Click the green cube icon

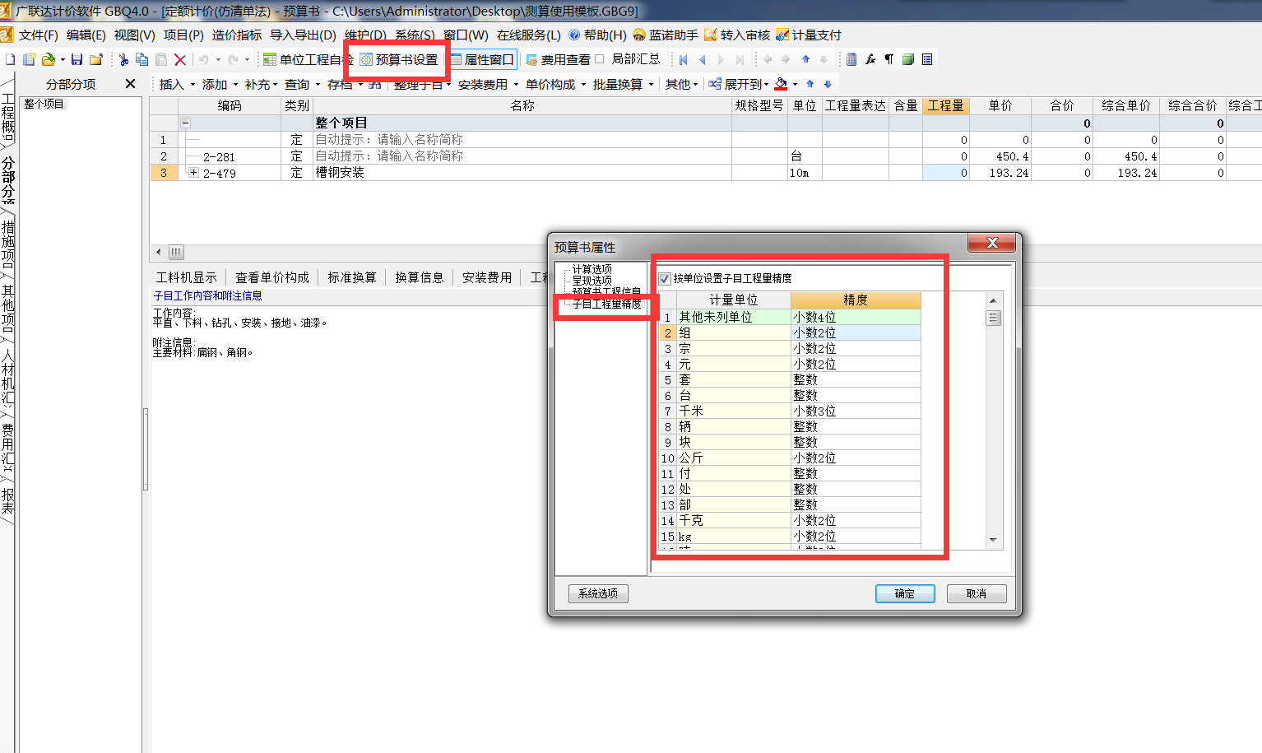(908, 59)
